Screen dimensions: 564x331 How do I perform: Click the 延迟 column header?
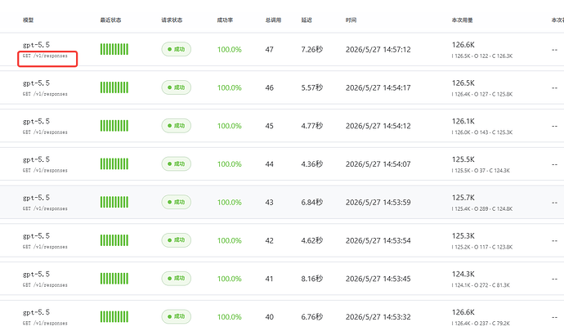(307, 20)
